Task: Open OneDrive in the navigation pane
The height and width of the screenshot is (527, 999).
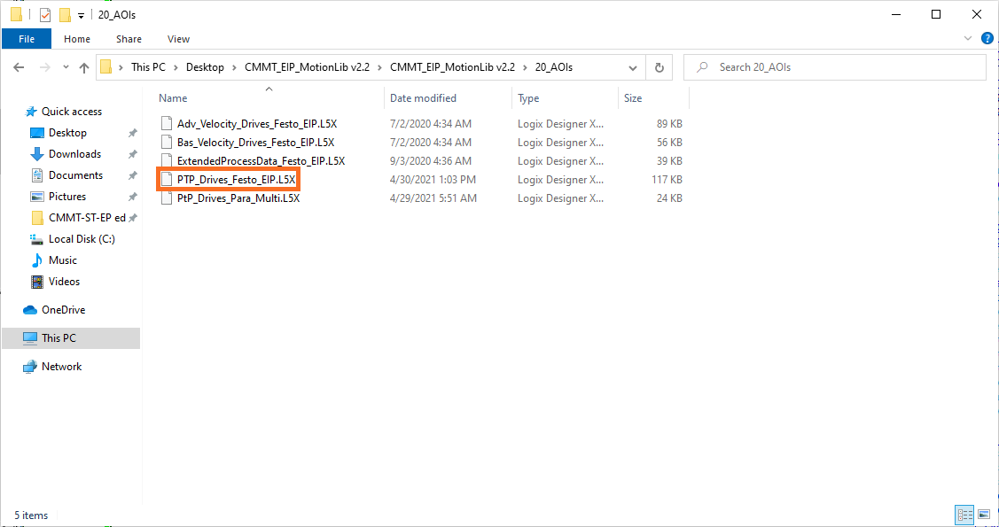Action: coord(63,310)
